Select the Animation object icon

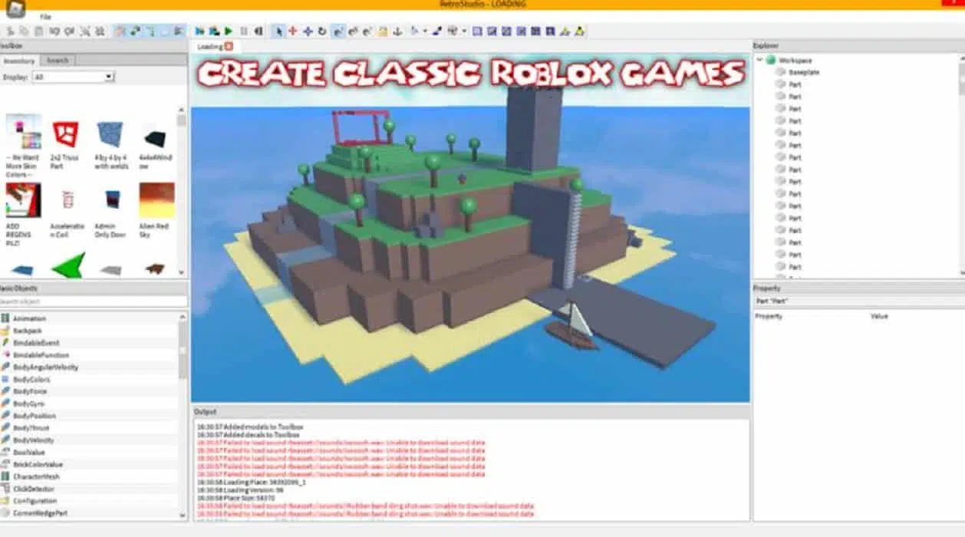(x=5, y=318)
